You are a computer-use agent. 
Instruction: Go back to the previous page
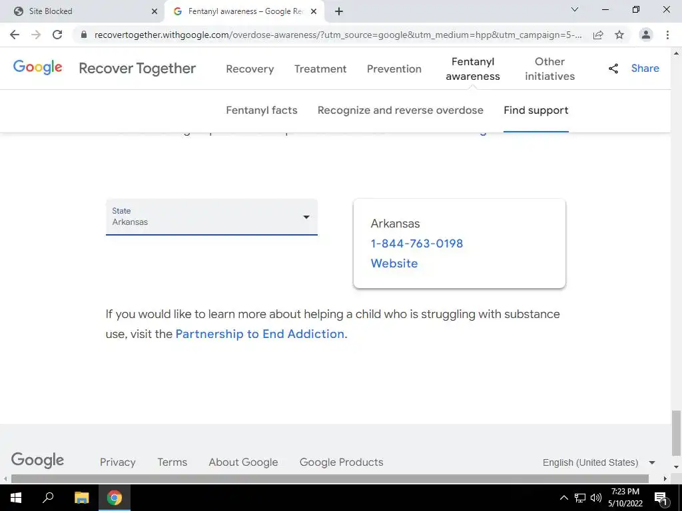coord(15,35)
